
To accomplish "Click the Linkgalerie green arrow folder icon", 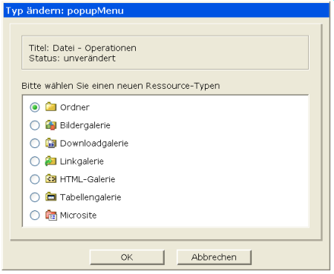I will click(50, 161).
